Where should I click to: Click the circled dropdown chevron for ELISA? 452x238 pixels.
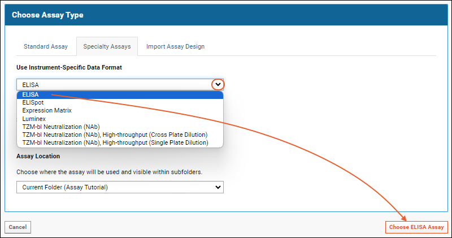[218, 85]
